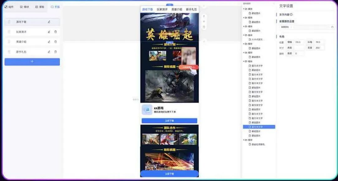Edit the 游戏下载 page name
The width and height of the screenshot is (338, 181).
point(49,22)
